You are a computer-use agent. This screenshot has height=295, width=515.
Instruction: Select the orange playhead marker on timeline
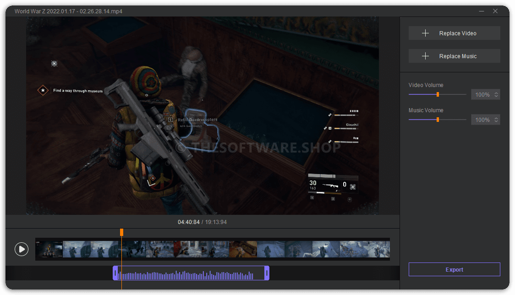click(x=121, y=232)
